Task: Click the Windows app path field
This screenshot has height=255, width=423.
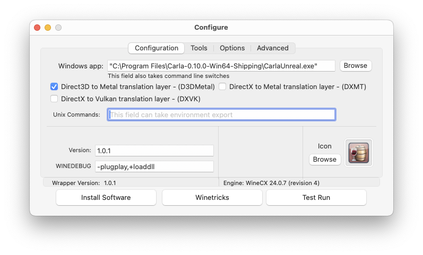Action: (221, 66)
